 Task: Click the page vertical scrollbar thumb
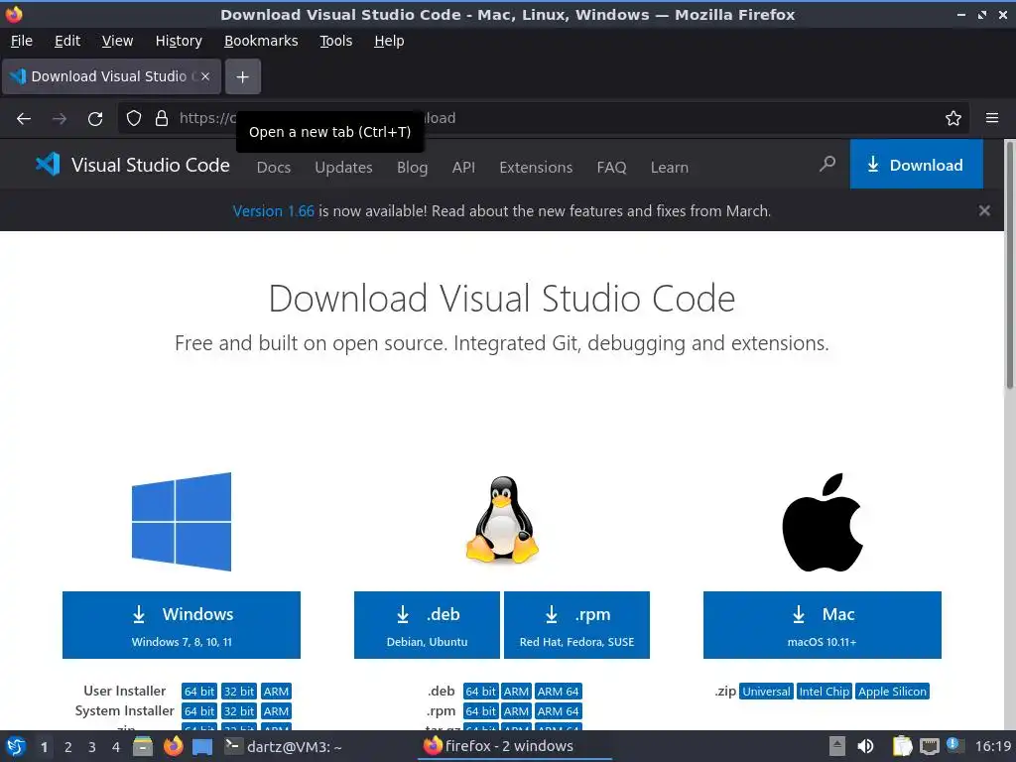click(x=1009, y=266)
